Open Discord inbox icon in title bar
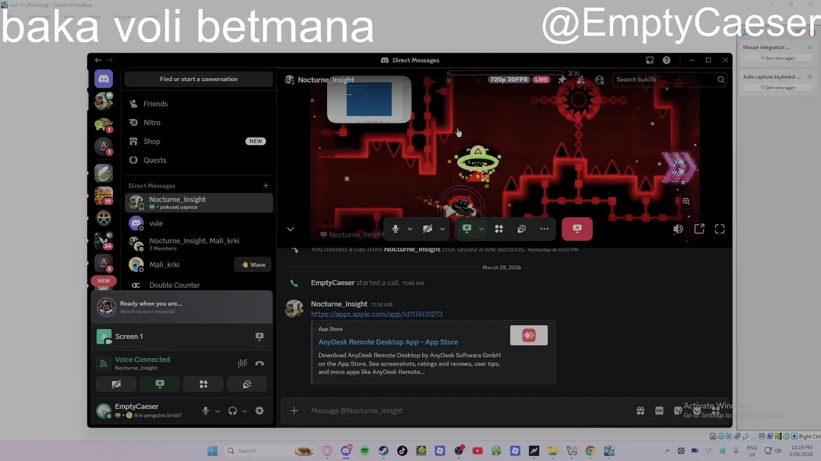The width and height of the screenshot is (821, 461). pos(650,60)
